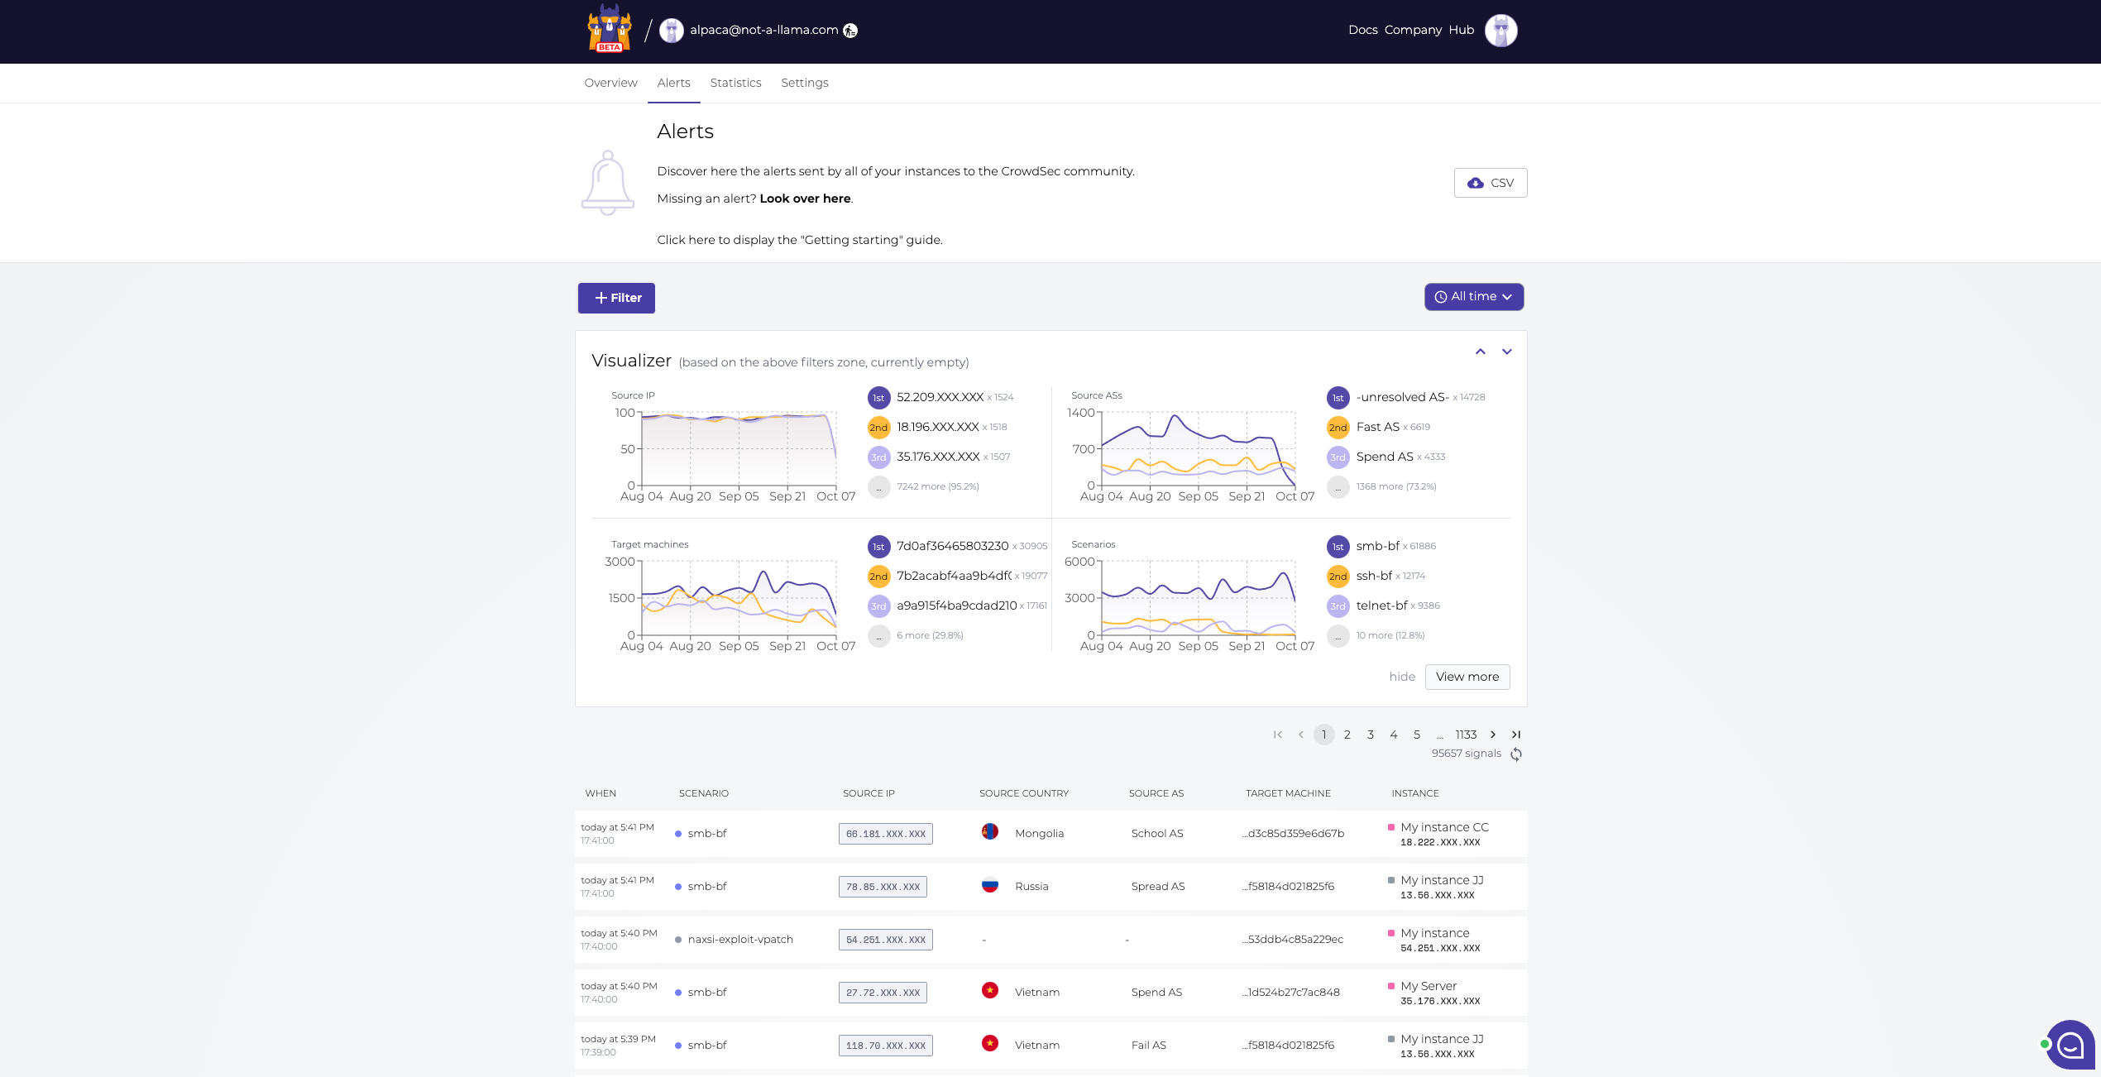Click the 2nd badge for 7b2acabf4aa9b4df
2101x1077 pixels.
(x=878, y=577)
